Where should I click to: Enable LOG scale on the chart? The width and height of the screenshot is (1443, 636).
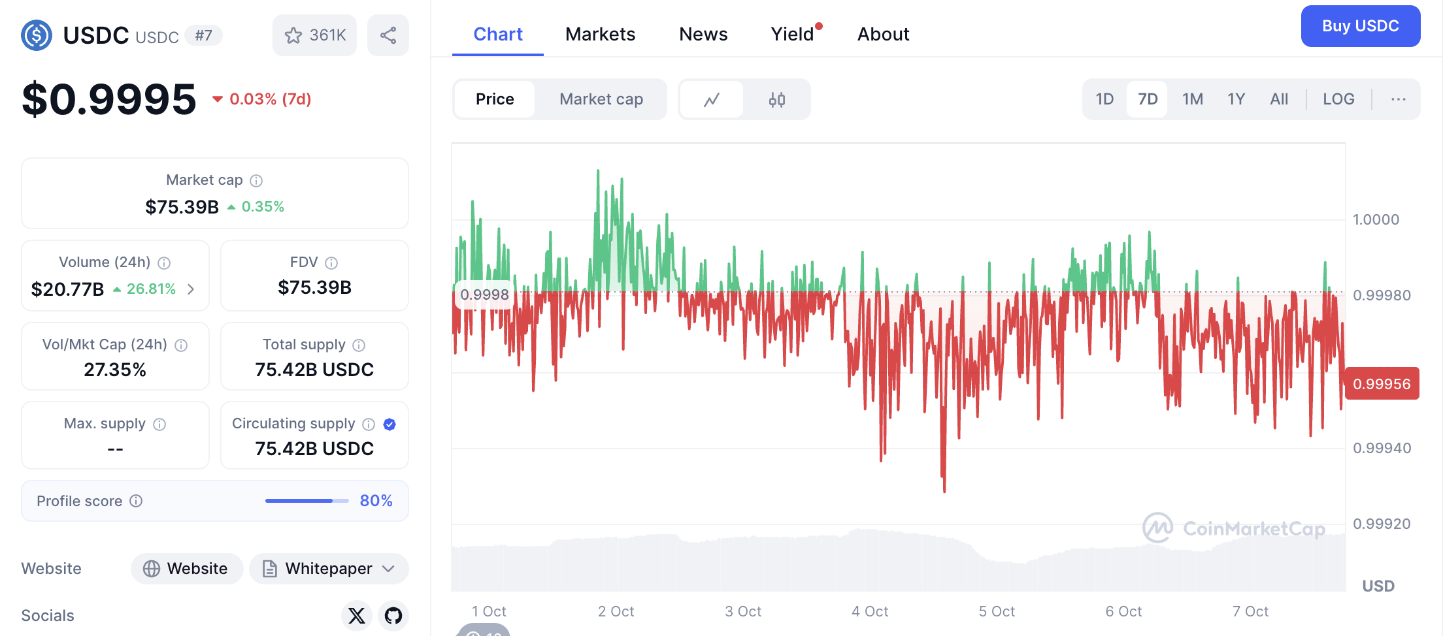coord(1338,99)
